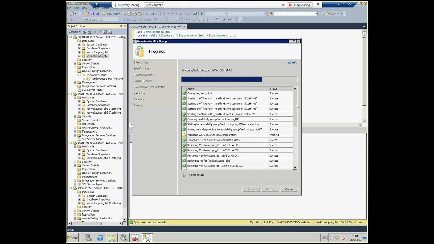Viewport: 434px width, 244px height.
Task: Select the Validation step in the wizard sidebar
Action: click(139, 93)
